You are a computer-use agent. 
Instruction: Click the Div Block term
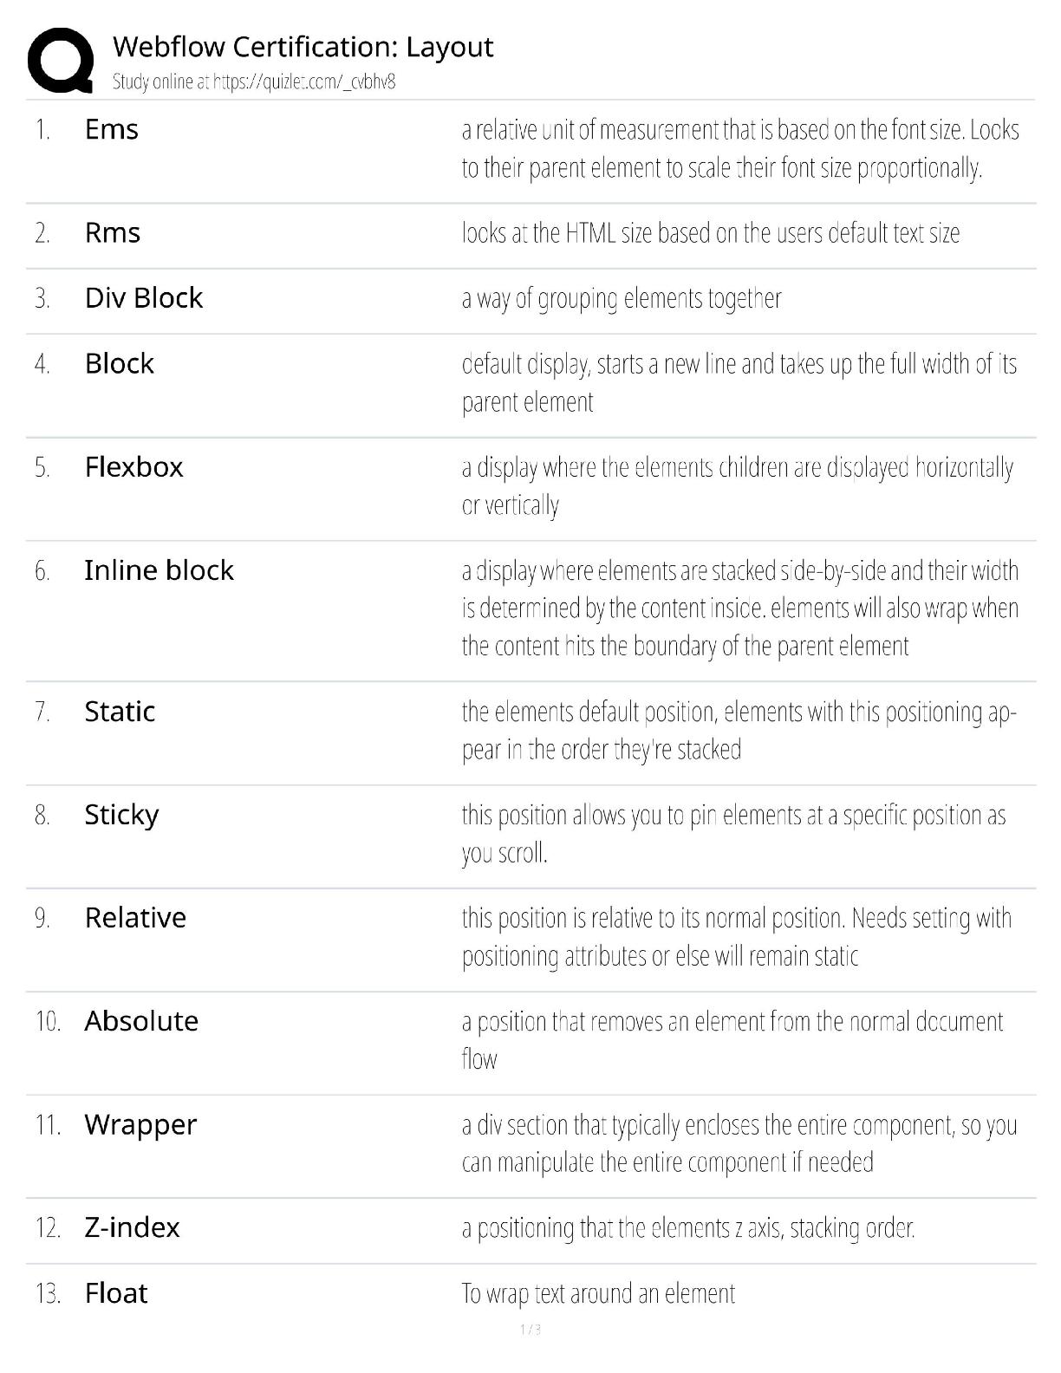tap(144, 297)
